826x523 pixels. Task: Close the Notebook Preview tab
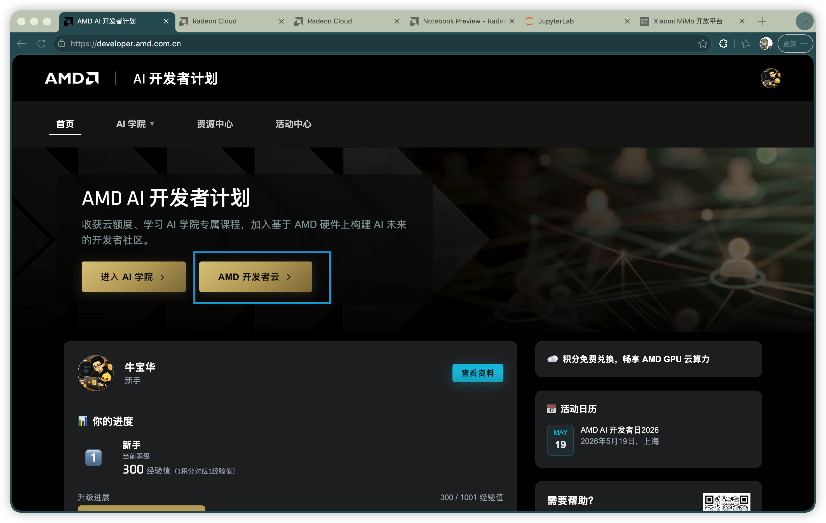tap(512, 21)
